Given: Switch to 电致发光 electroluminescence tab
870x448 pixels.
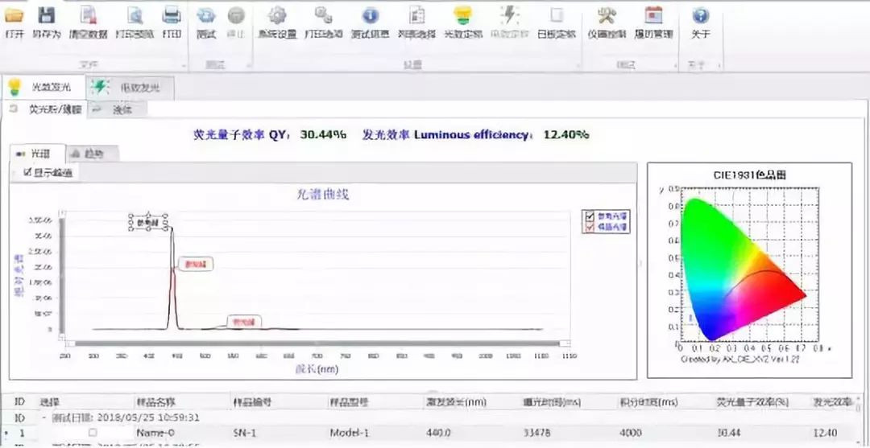Looking at the screenshot, I should (x=130, y=88).
